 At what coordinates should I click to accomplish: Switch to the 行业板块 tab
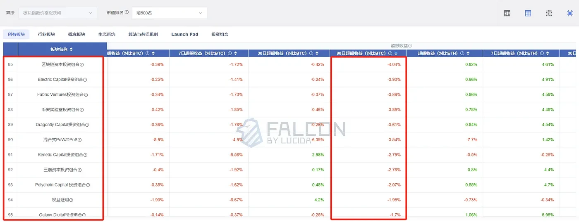point(46,34)
